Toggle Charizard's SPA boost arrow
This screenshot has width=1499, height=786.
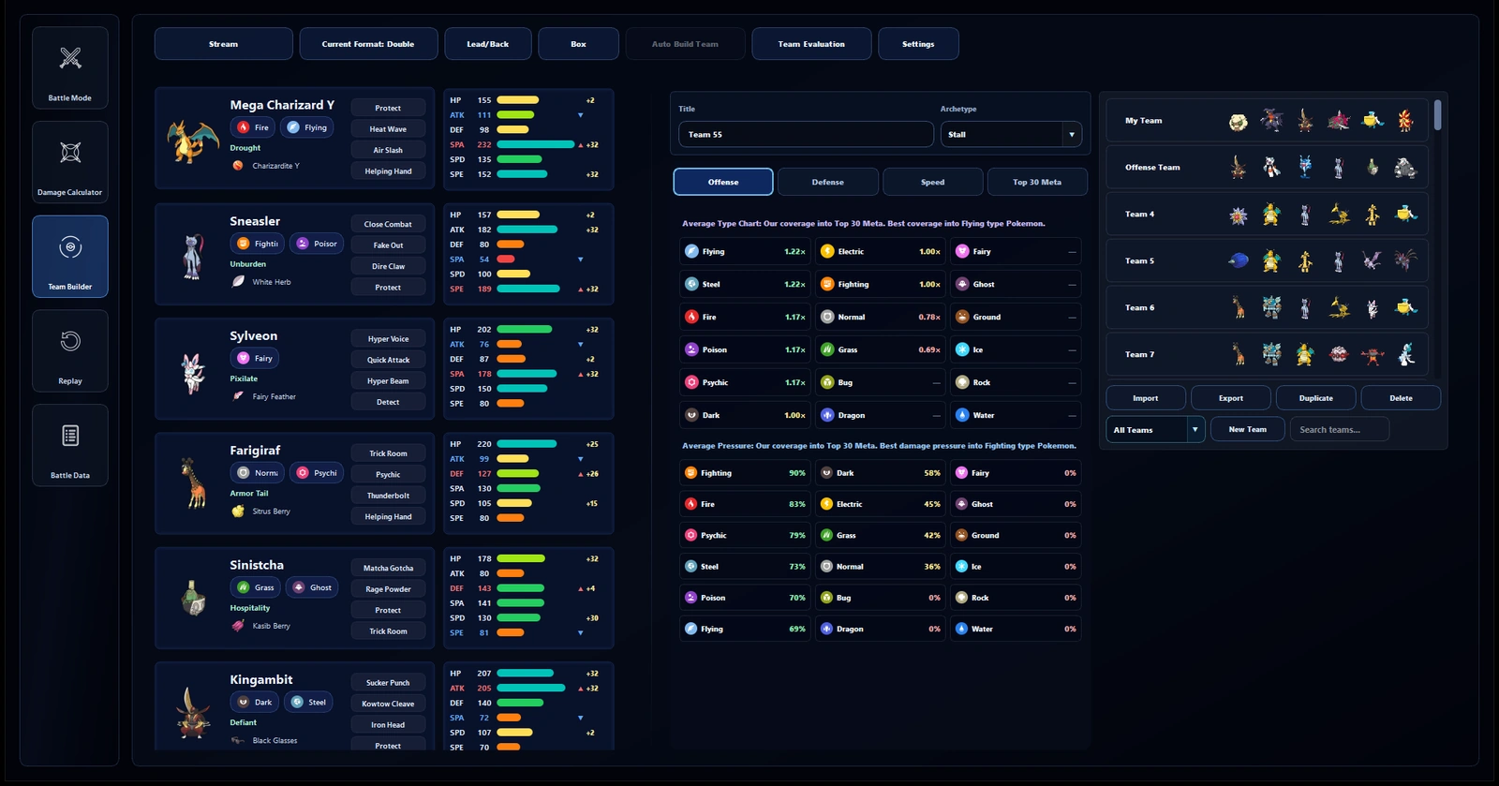(x=581, y=145)
